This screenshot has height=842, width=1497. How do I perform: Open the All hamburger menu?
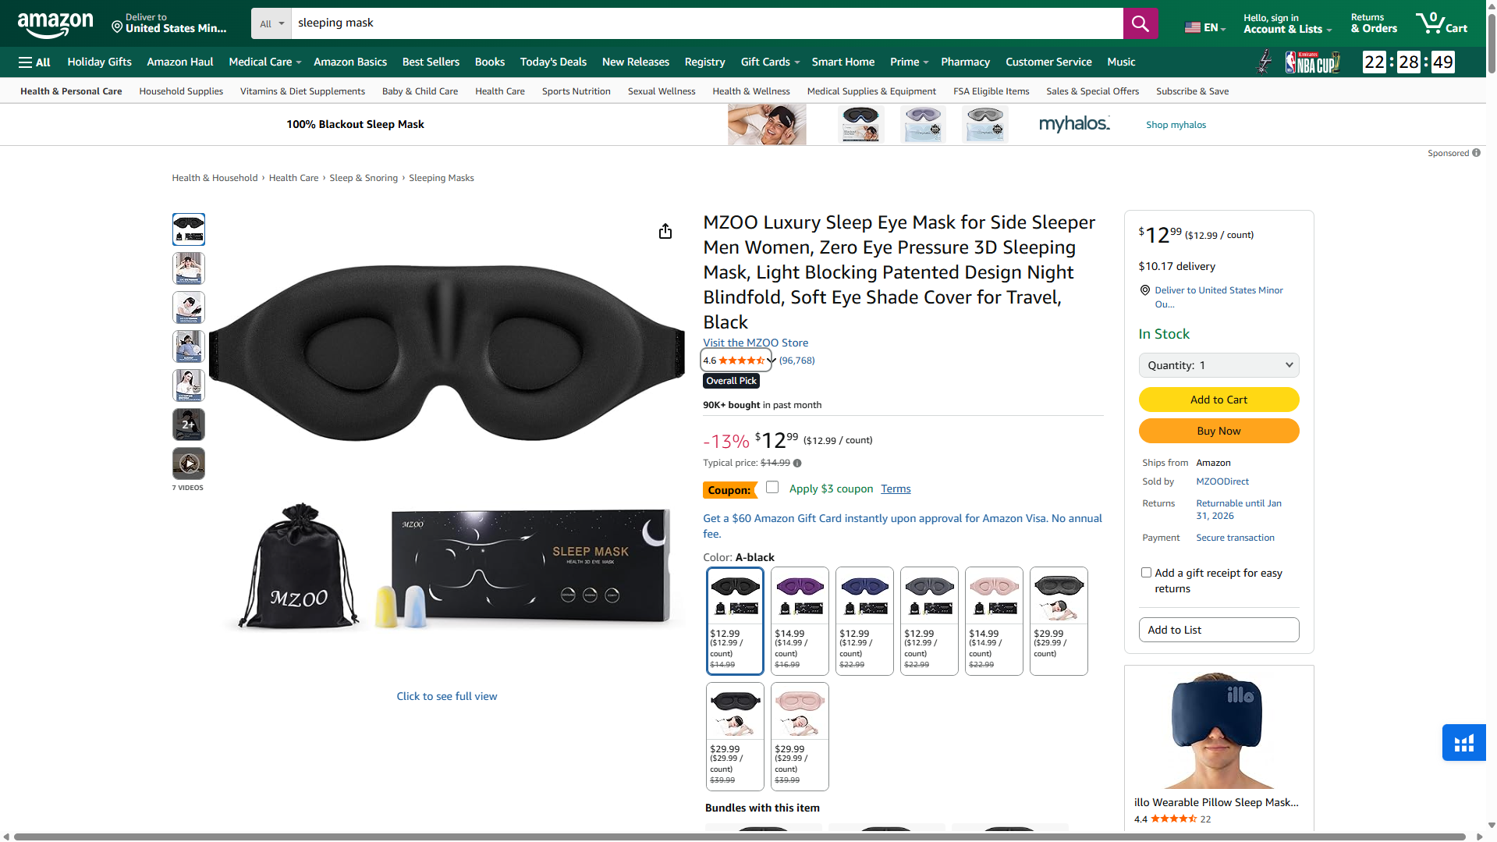click(34, 62)
